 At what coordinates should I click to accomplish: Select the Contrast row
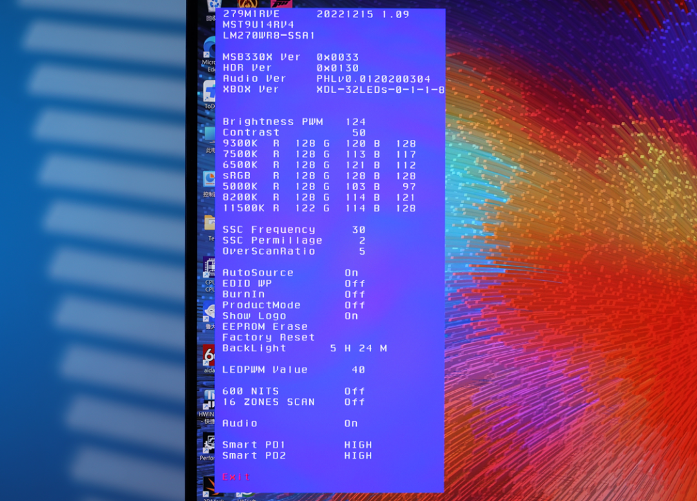point(294,132)
